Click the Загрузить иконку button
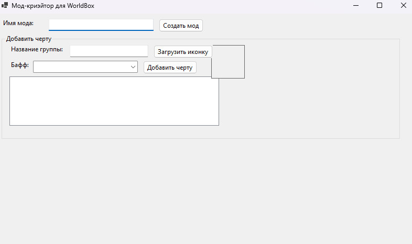The height and width of the screenshot is (244, 412). click(183, 52)
